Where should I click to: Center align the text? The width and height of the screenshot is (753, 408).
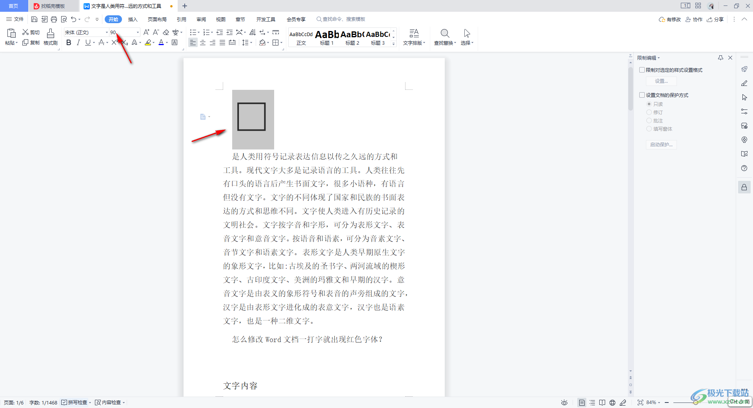(203, 42)
